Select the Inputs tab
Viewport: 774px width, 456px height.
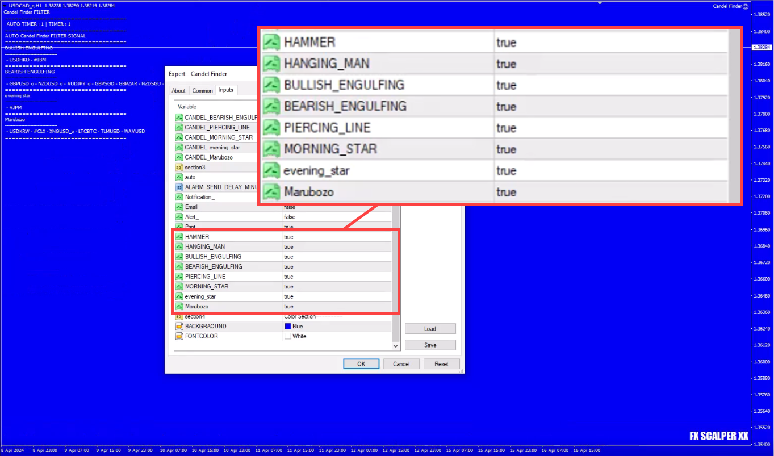(226, 90)
